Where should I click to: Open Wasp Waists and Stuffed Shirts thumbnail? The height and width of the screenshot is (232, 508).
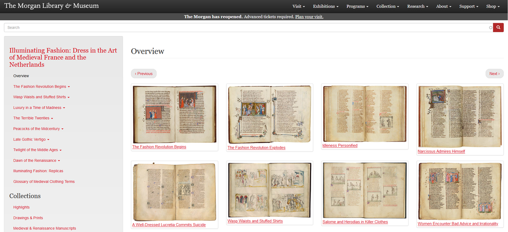click(x=269, y=190)
